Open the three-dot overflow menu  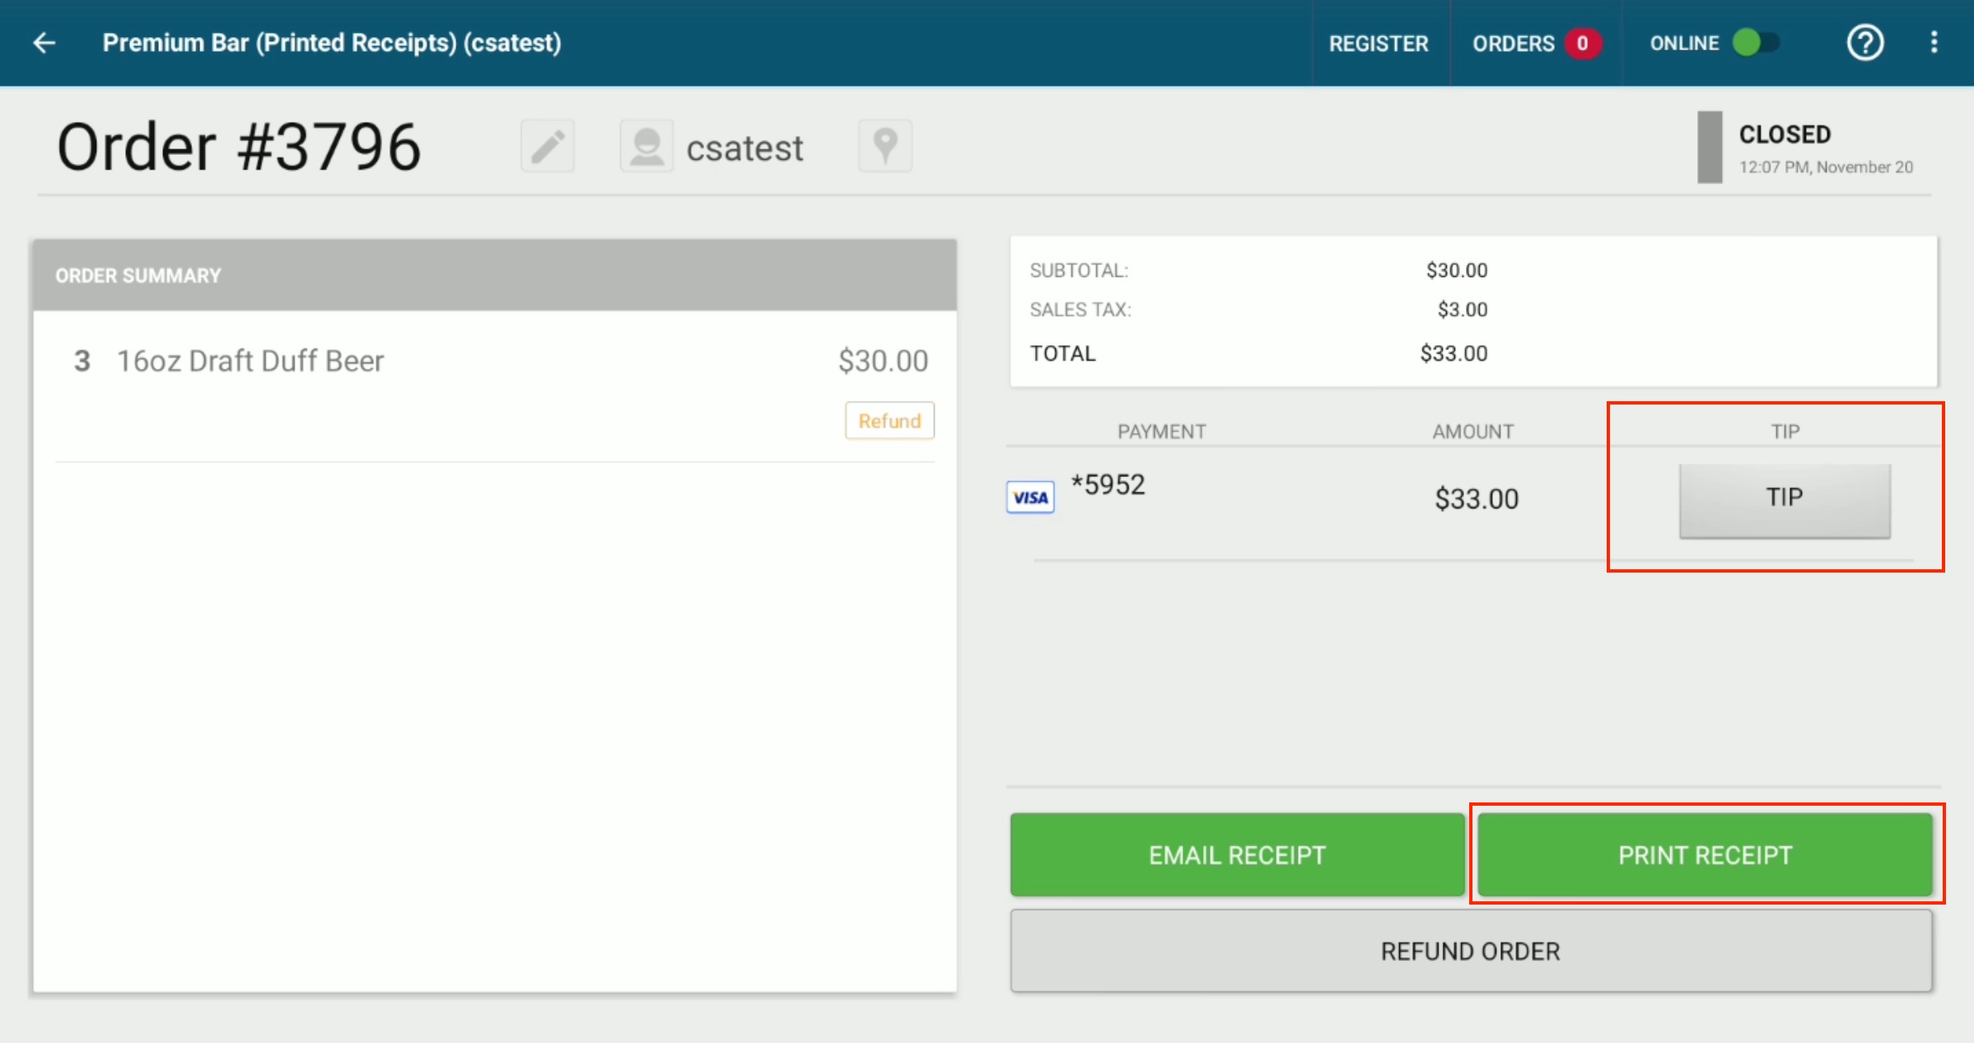coord(1934,43)
